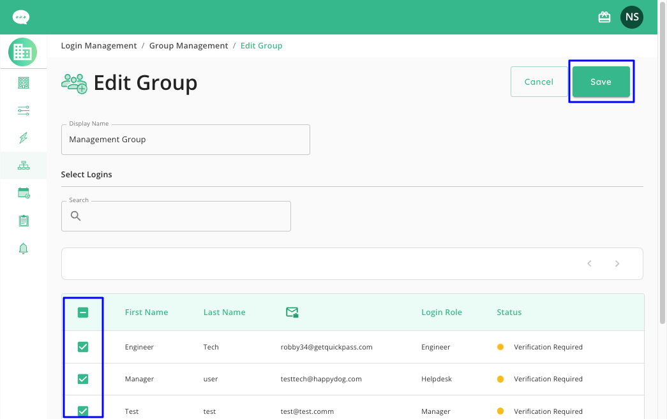This screenshot has height=419, width=667.
Task: Click the email column header icon
Action: (292, 312)
